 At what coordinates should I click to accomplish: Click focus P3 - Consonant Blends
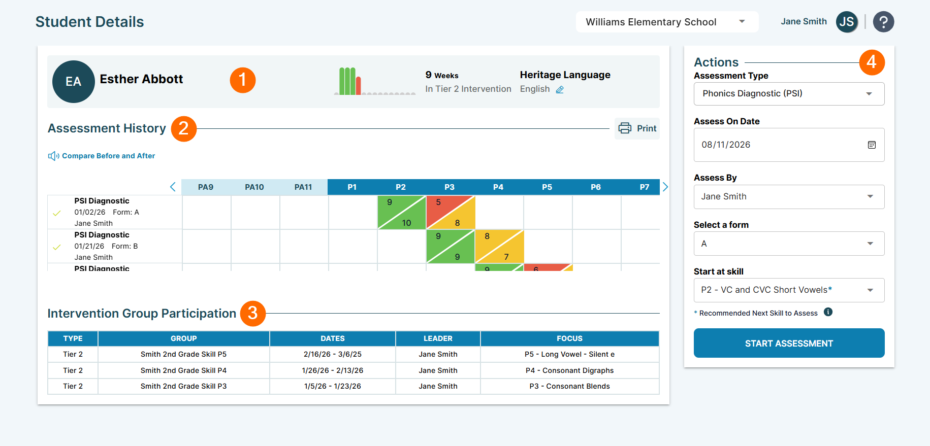pos(569,386)
